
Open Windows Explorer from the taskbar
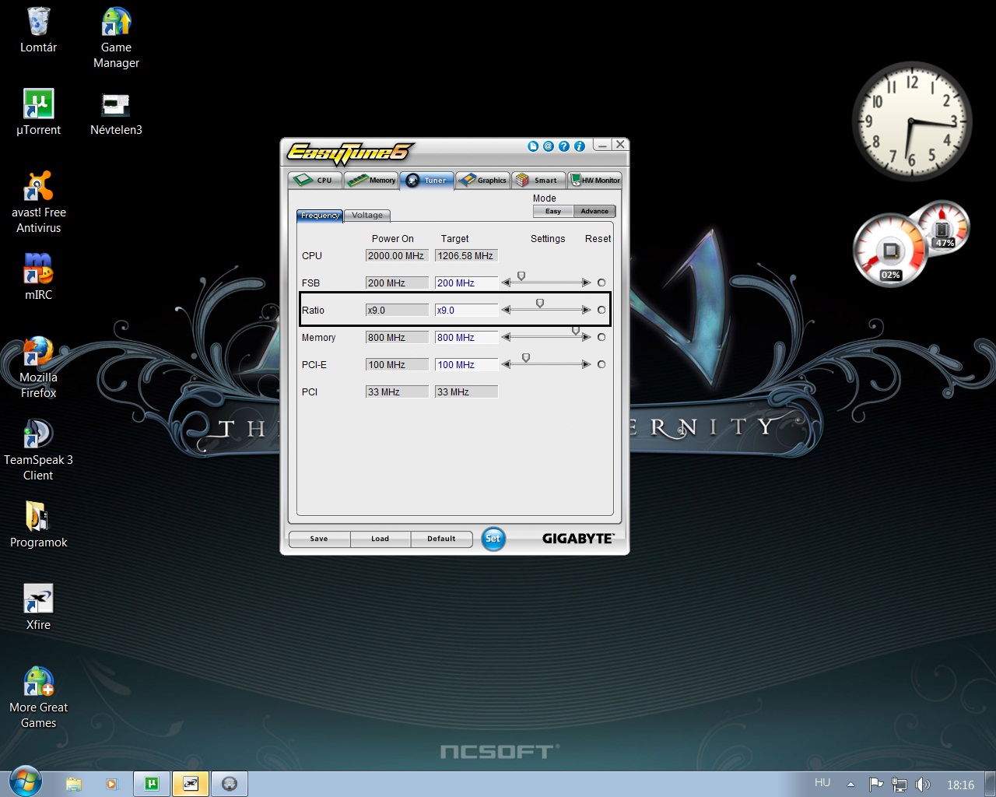coord(74,784)
